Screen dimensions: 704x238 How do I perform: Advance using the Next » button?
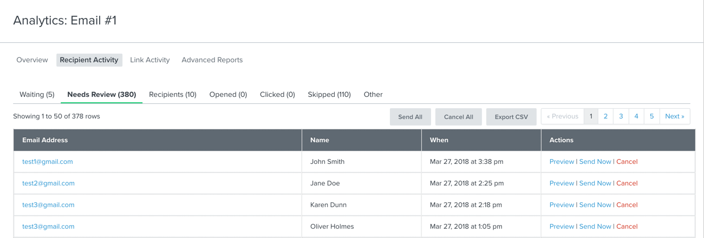675,116
